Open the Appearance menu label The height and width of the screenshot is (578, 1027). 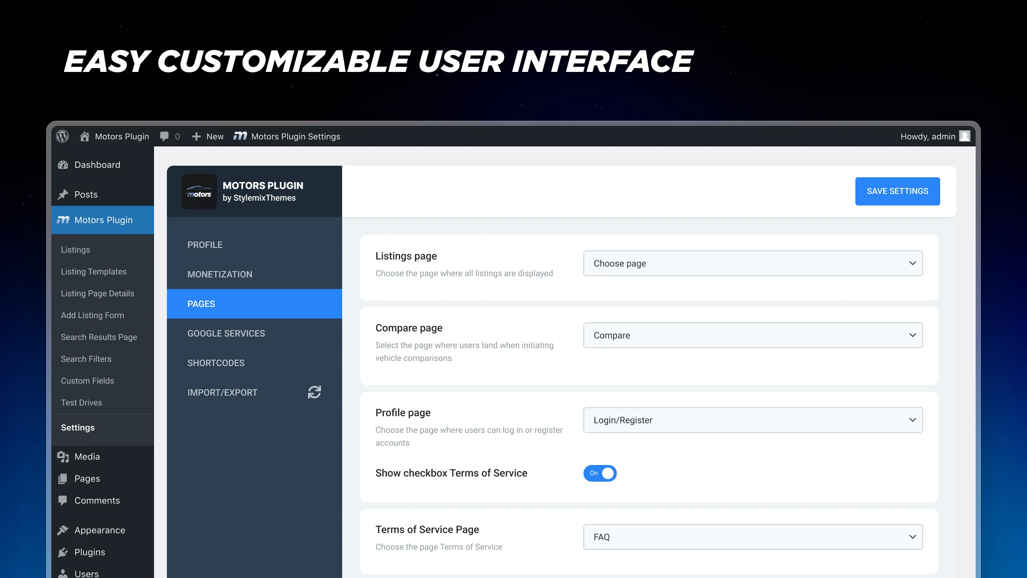[100, 530]
